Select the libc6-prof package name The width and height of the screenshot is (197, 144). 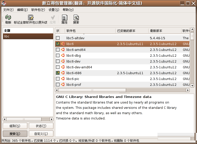(74, 85)
